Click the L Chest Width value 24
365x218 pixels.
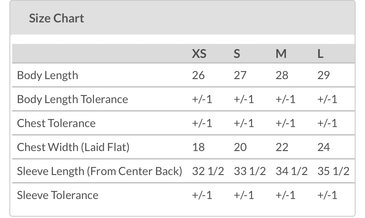(324, 147)
